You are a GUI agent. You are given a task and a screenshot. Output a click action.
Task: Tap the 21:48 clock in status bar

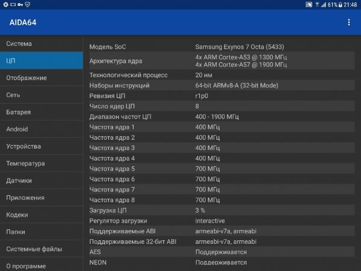350,5
